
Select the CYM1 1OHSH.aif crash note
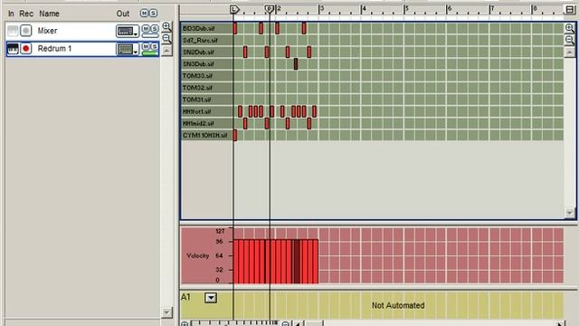point(235,135)
